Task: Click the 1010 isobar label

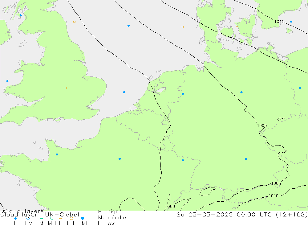Action: pos(274,196)
